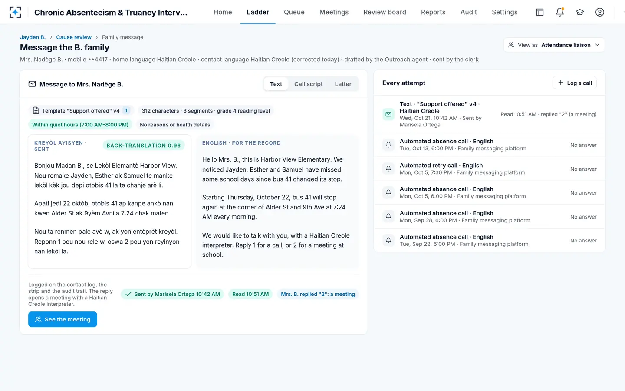This screenshot has width=625, height=391.
Task: Switch to the Letter format
Action: [x=343, y=84]
